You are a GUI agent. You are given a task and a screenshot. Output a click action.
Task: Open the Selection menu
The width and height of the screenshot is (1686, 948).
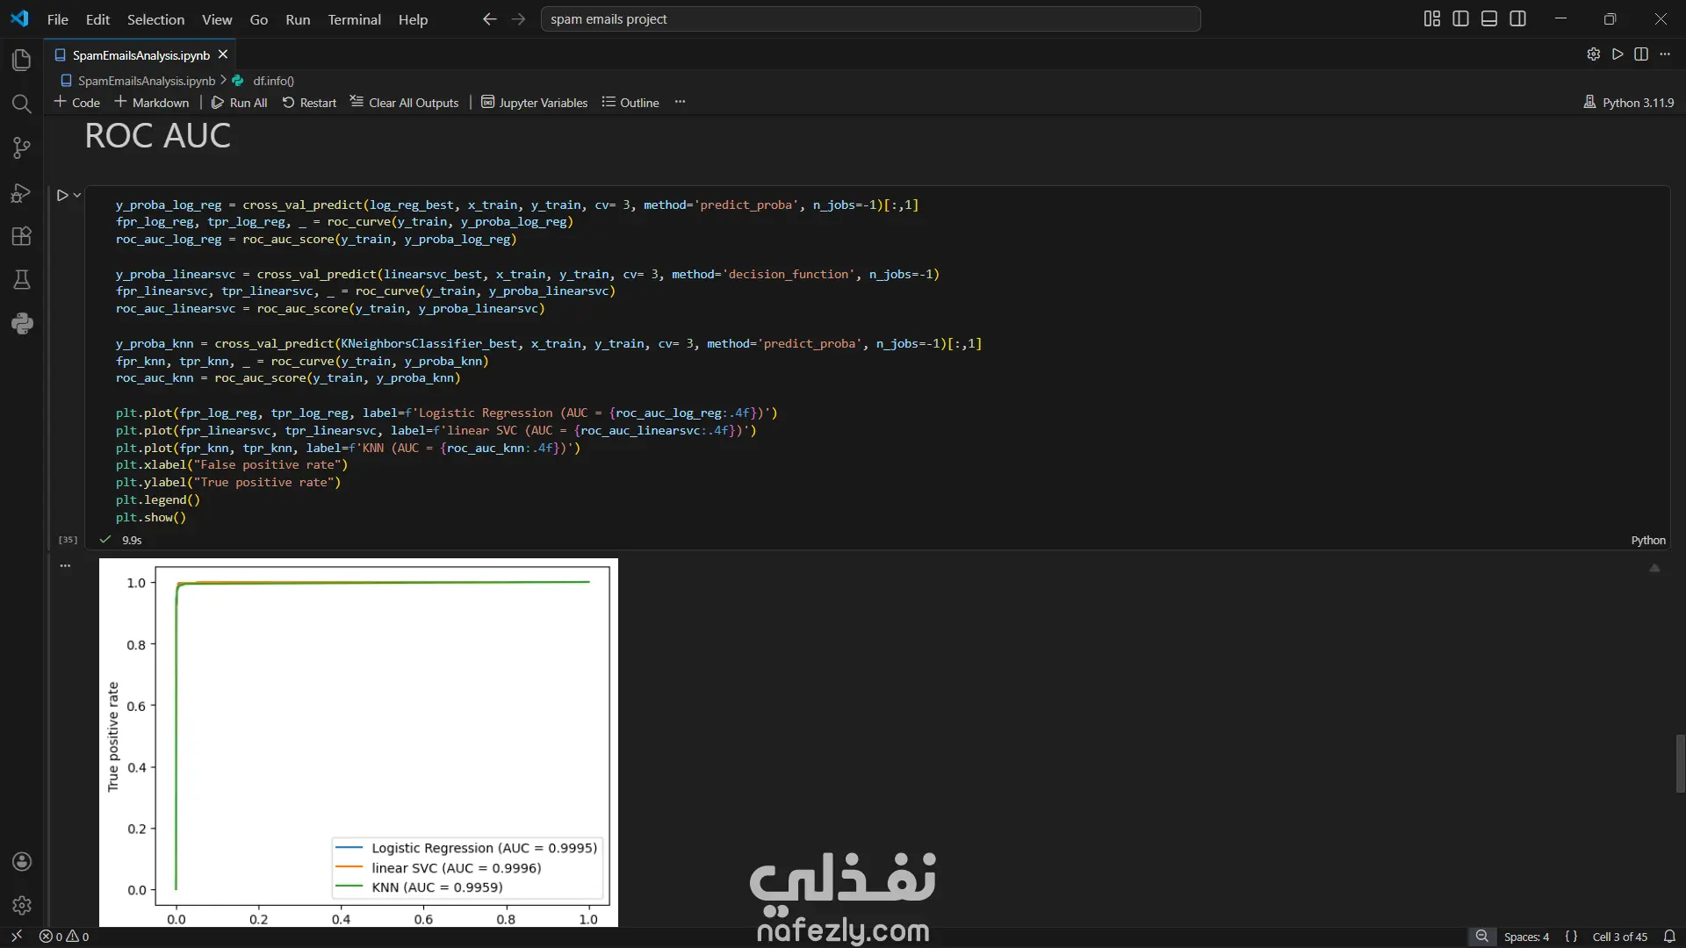[x=155, y=19]
